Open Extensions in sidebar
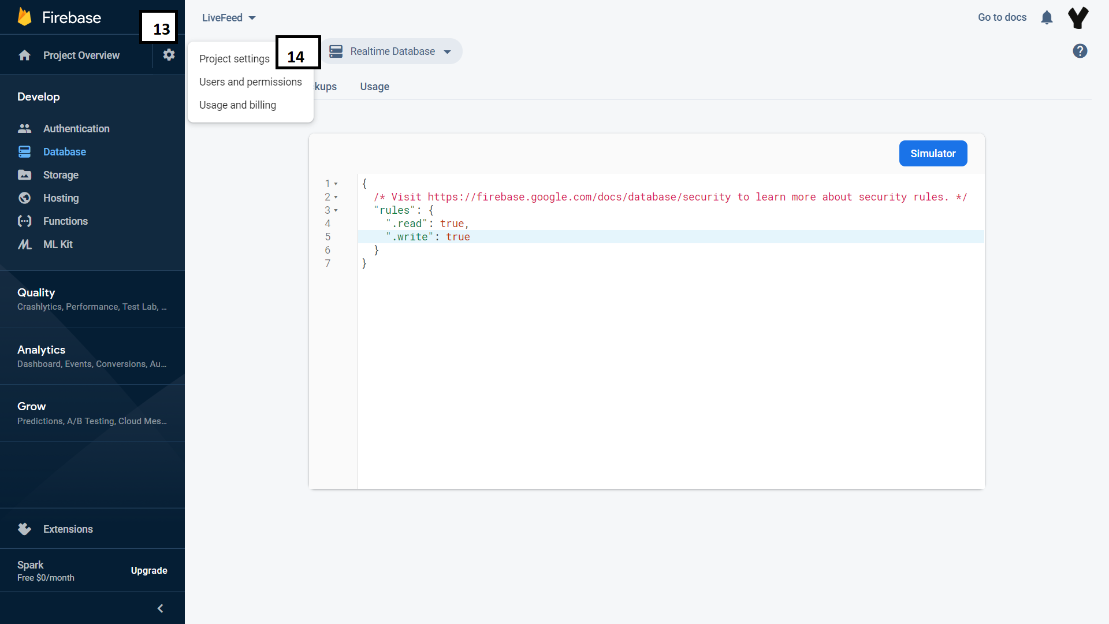This screenshot has height=624, width=1109. coord(68,529)
